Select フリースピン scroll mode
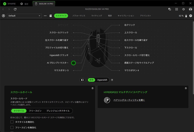The width and height of the screenshot is (194, 132). (35, 111)
